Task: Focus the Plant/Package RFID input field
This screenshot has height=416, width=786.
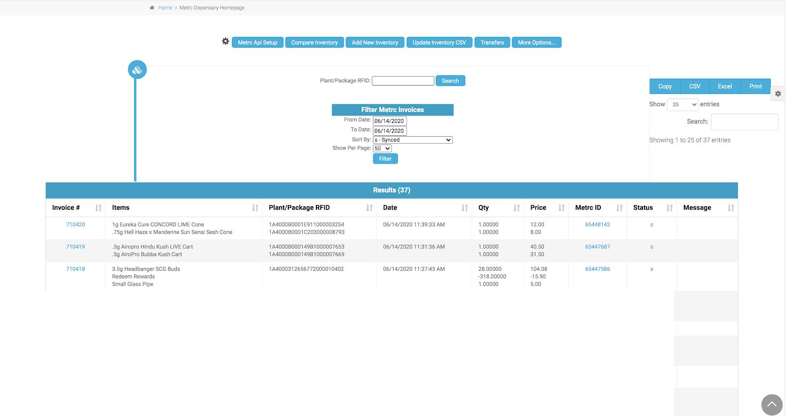Action: click(x=403, y=81)
